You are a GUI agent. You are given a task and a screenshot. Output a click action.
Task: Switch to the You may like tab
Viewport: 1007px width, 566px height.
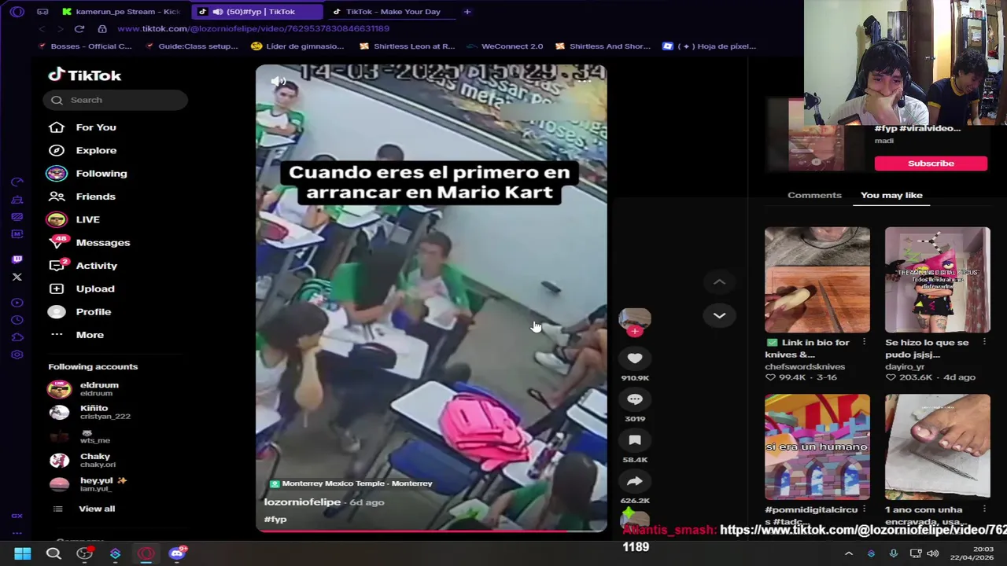891,195
